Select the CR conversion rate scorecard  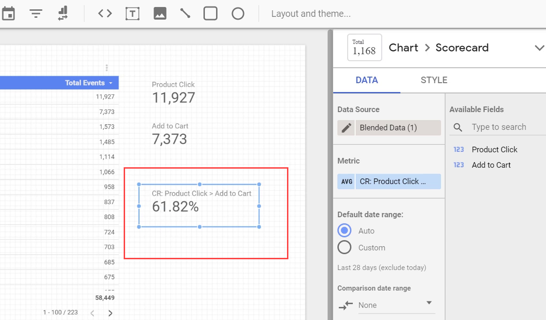click(199, 206)
